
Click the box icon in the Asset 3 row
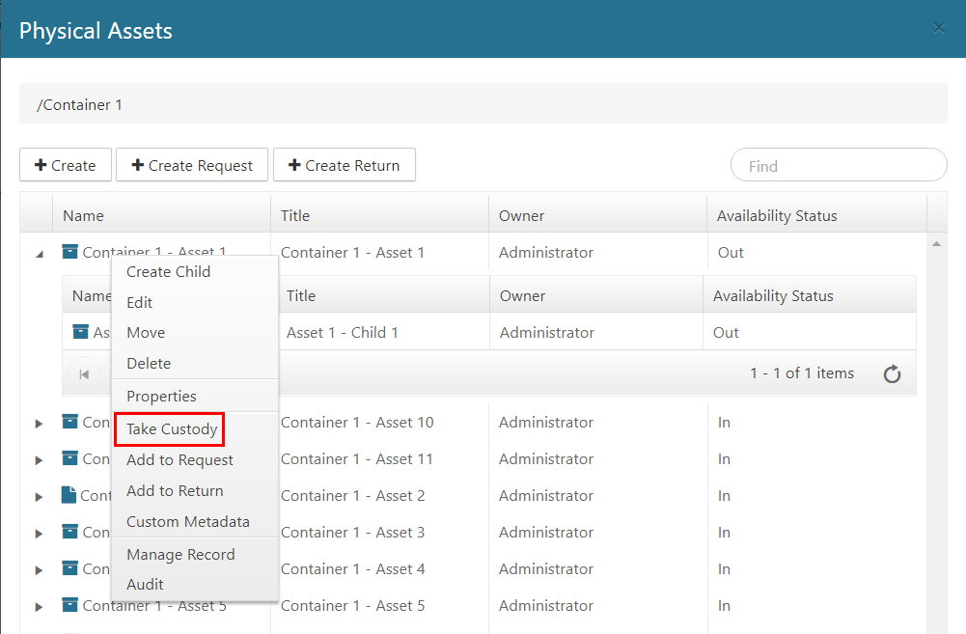tap(70, 532)
